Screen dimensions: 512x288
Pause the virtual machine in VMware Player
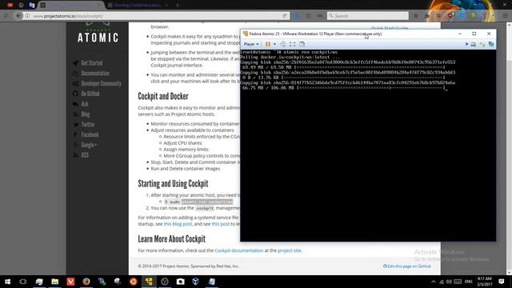pos(268,44)
